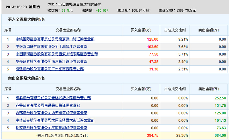Open 申银万国证券上海碧江路营业部 link
Image resolution: width=229 pixels, height=140 pixels.
(x=52, y=47)
